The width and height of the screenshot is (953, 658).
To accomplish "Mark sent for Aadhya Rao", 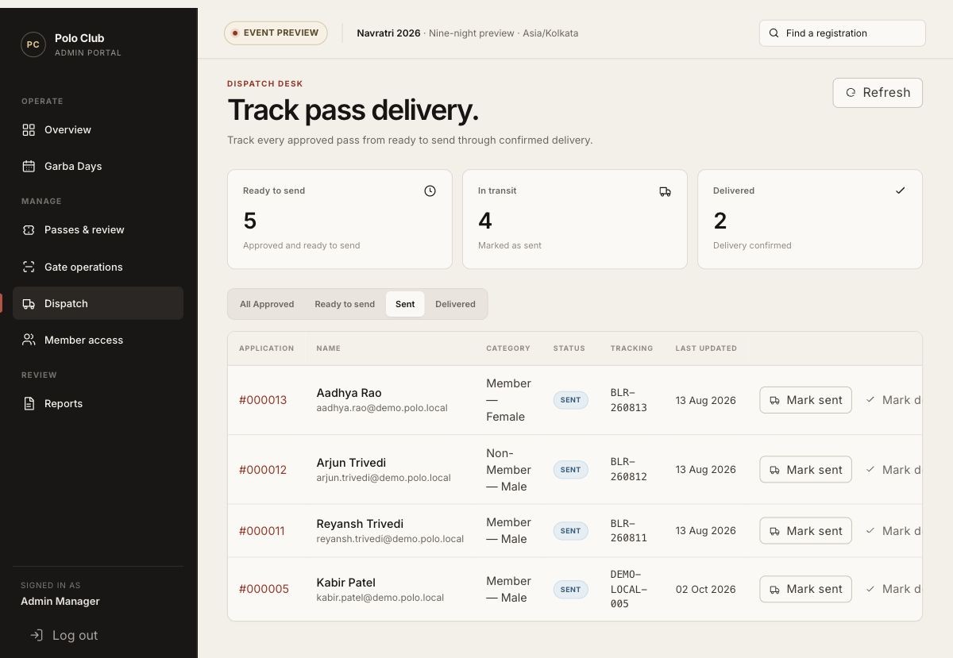I will (806, 400).
